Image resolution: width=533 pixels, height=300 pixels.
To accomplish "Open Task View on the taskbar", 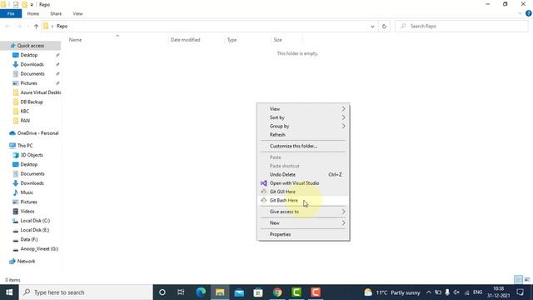I will point(182,292).
